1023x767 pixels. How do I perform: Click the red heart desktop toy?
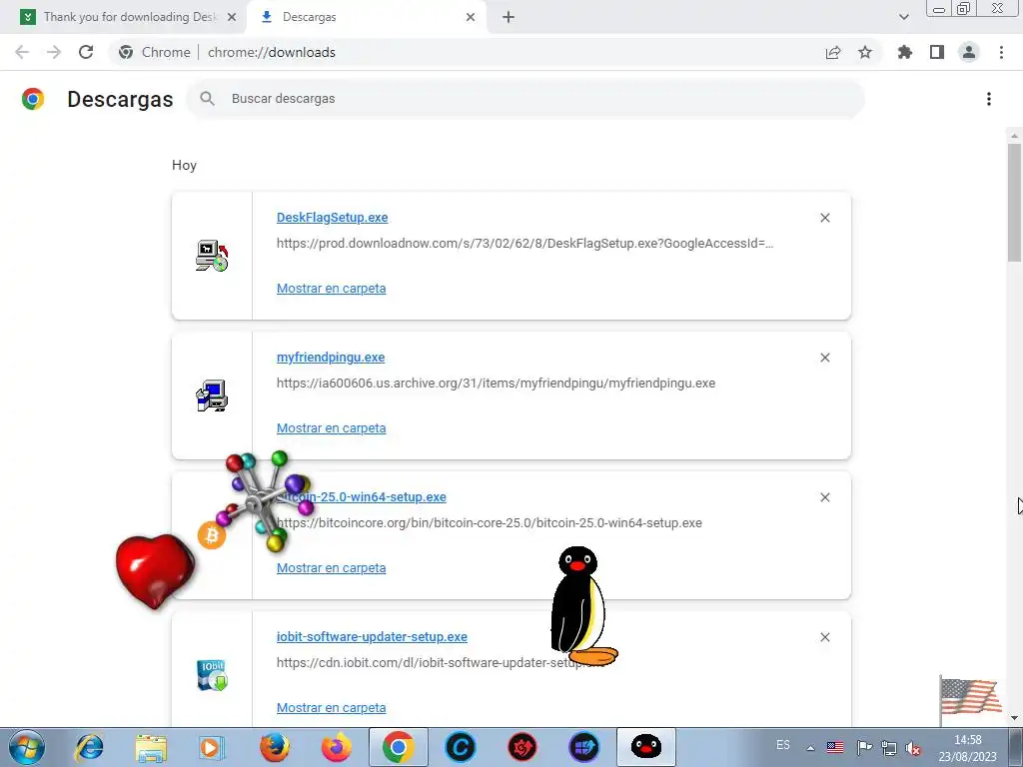[x=155, y=570]
